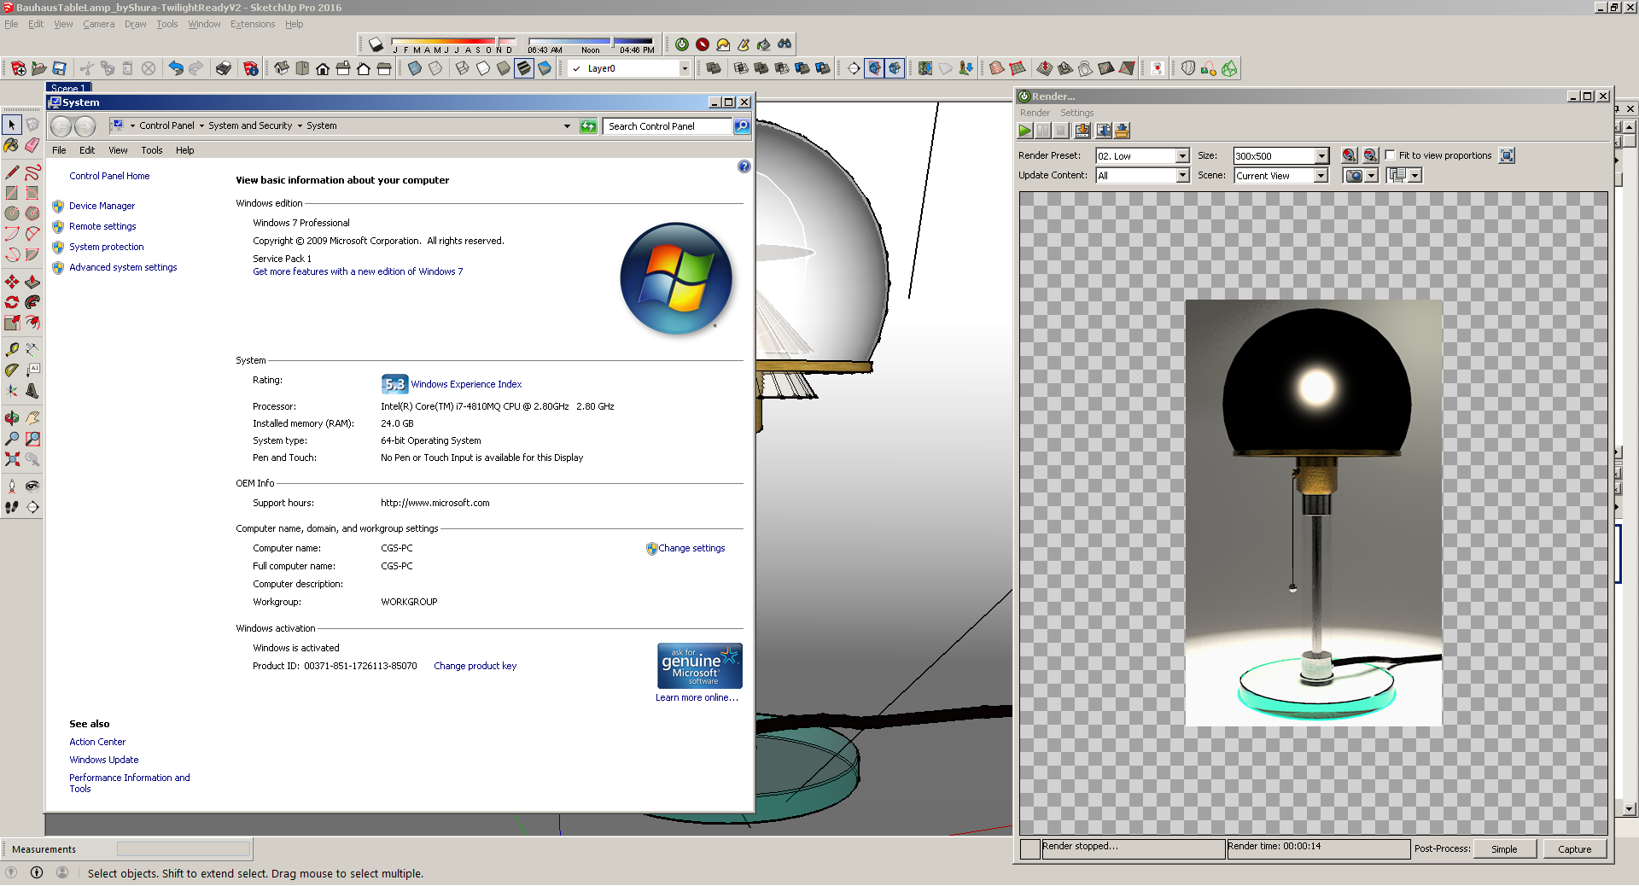The width and height of the screenshot is (1639, 886).
Task: Expand the address bar history dropdown
Action: (x=567, y=126)
